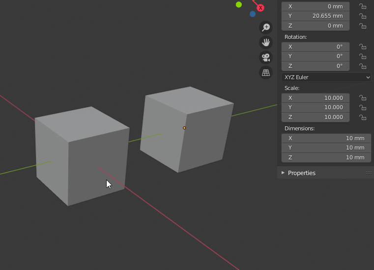The height and width of the screenshot is (270, 374).
Task: Click the Dimensions Z 10 mm field
Action: (x=326, y=157)
